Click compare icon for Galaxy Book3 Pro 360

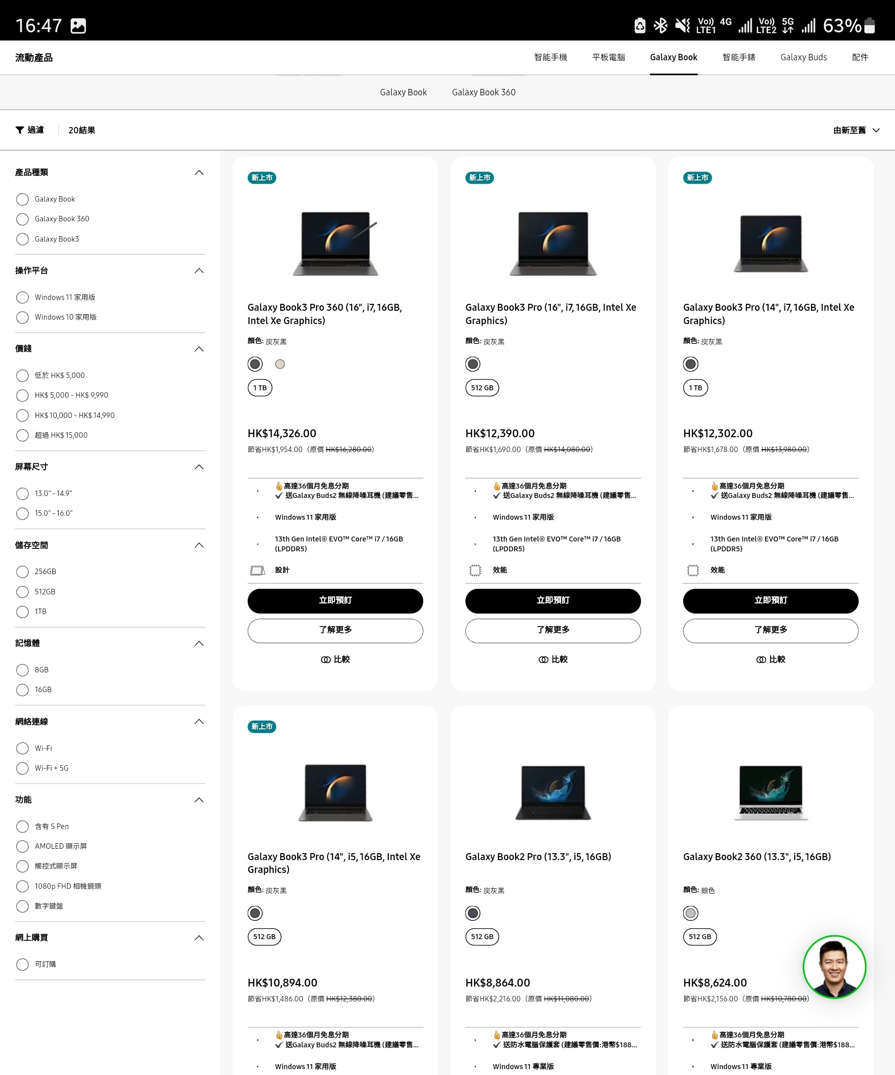click(x=325, y=660)
